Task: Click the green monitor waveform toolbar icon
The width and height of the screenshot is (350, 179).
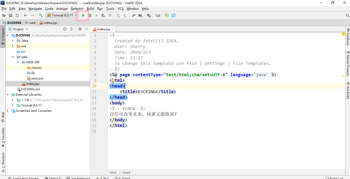Action: tap(167, 15)
